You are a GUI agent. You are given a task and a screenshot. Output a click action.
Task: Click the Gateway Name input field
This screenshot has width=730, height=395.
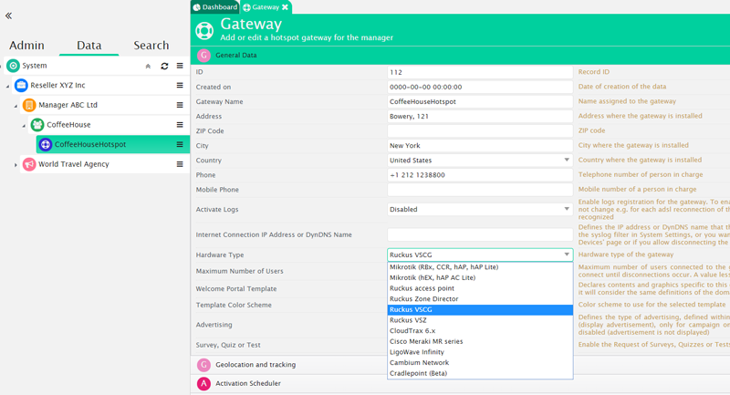[479, 102]
